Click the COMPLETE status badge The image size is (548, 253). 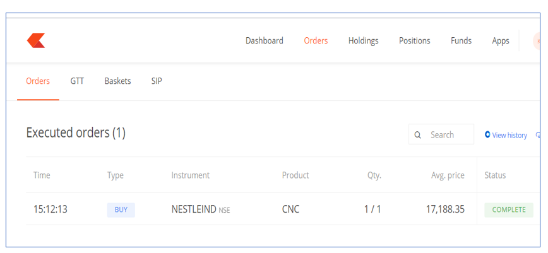coord(509,210)
